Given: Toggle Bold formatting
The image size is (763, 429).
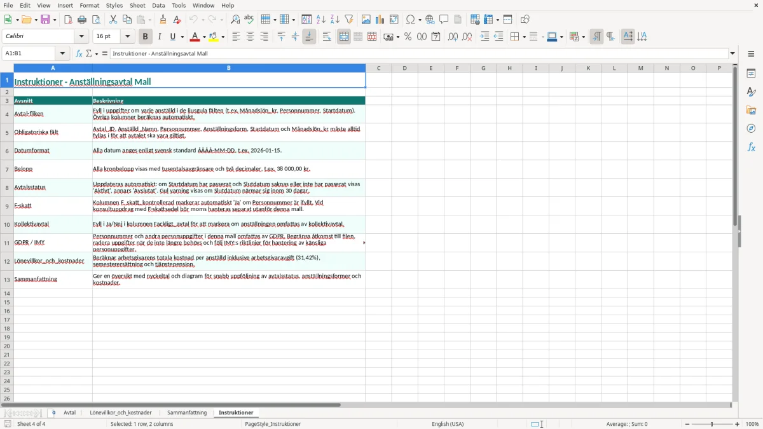Looking at the screenshot, I should 146,37.
